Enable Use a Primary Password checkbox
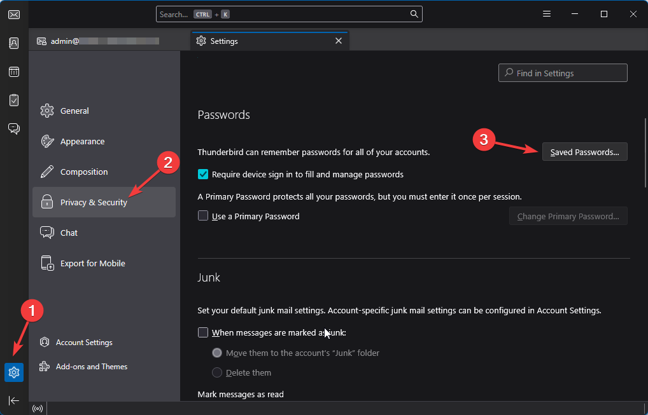 coord(203,215)
